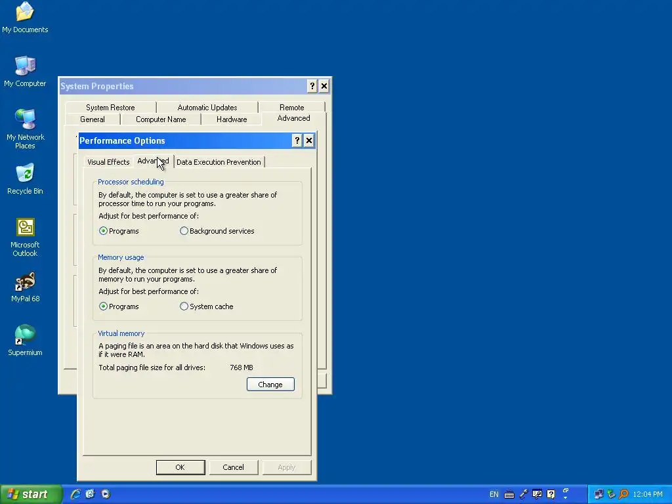The width and height of the screenshot is (672, 504).
Task: Click the Apply button
Action: [x=287, y=467]
